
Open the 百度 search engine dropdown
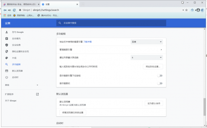tap(147, 42)
